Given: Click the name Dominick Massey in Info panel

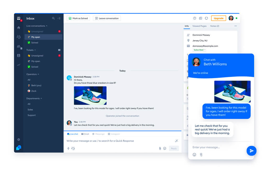Looking at the screenshot, I should pyautogui.click(x=201, y=35).
